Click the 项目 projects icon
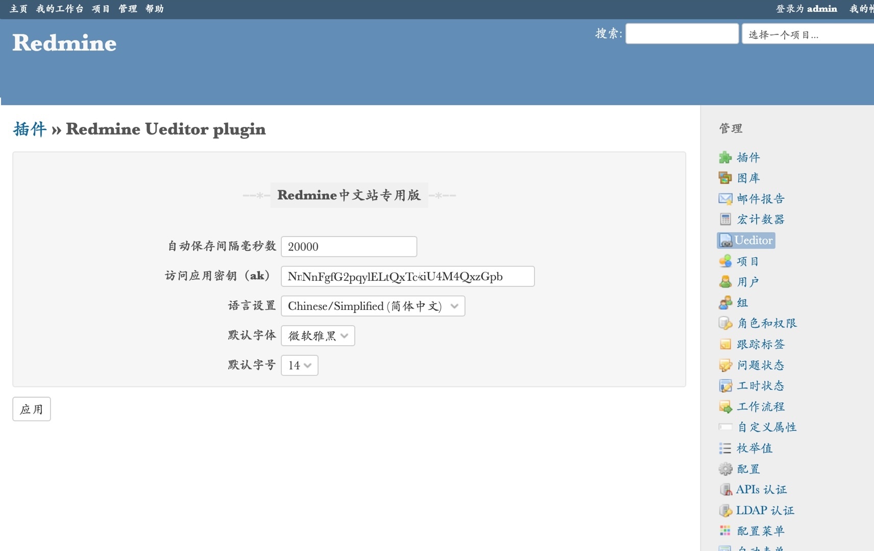 tap(725, 261)
